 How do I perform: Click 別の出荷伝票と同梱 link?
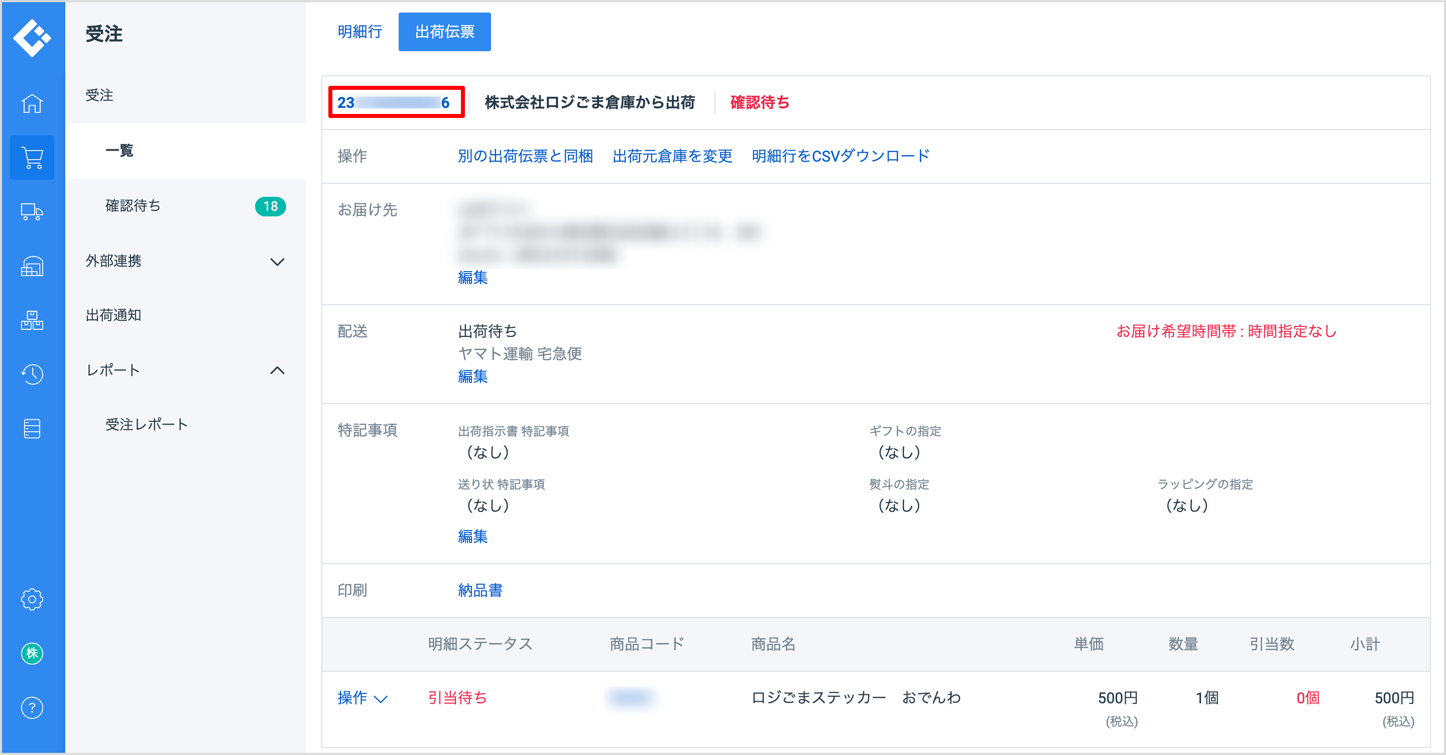(525, 156)
